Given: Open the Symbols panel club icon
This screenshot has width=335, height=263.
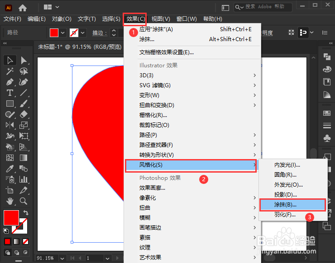Looking at the screenshot, I should (x=327, y=138).
